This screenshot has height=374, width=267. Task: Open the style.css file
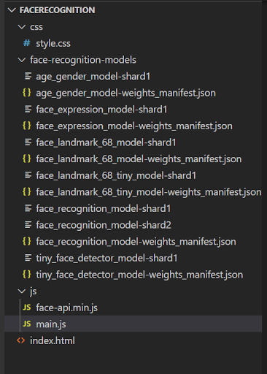point(53,44)
